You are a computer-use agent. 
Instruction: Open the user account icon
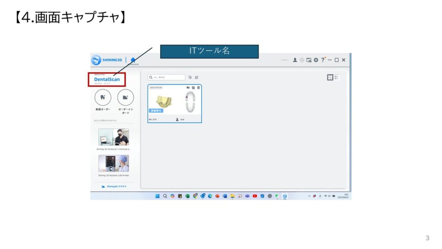click(295, 60)
